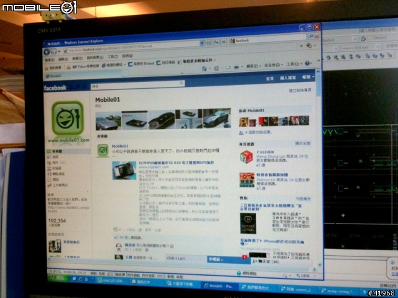Click the Internet Explorer back arrow
Viewport: 398px width, 298px height.
[47, 52]
